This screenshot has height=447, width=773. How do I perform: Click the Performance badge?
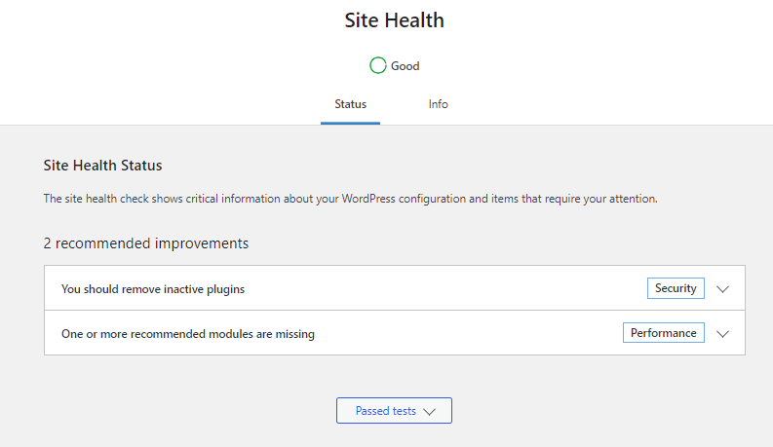click(664, 333)
